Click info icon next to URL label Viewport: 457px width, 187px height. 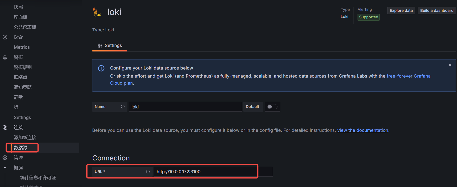148,172
